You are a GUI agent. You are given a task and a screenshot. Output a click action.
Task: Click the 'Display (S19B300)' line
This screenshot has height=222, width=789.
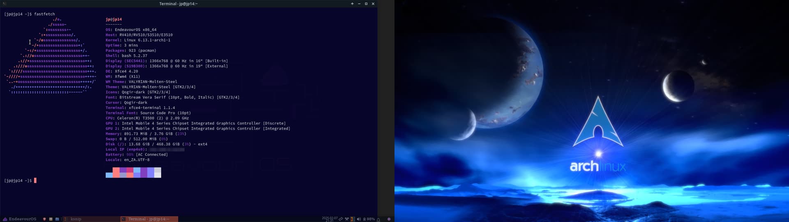(x=167, y=66)
